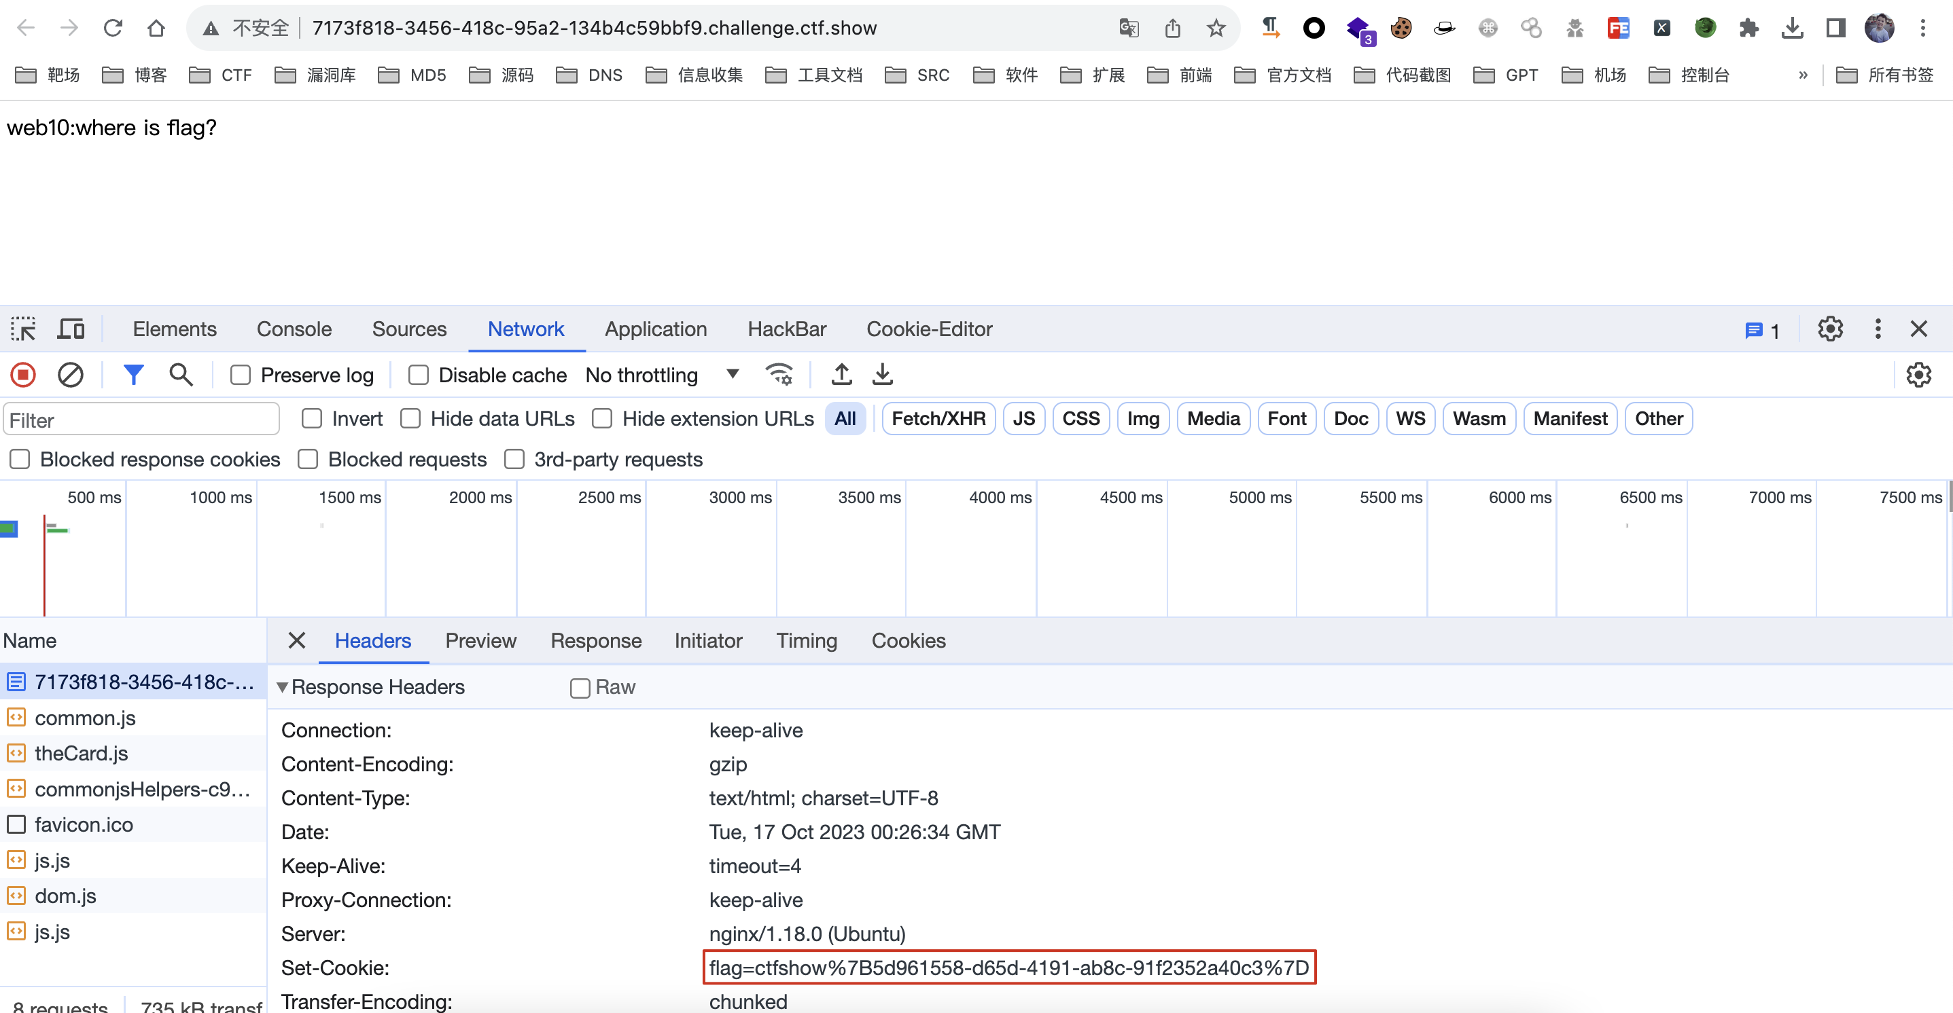Image resolution: width=1953 pixels, height=1013 pixels.
Task: Export HAR file with download icon
Action: [x=883, y=374]
